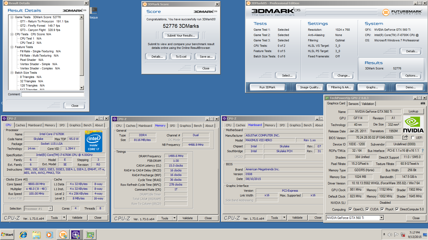
Task: Open Windows Media Player from the taskbar
Action: point(49,235)
